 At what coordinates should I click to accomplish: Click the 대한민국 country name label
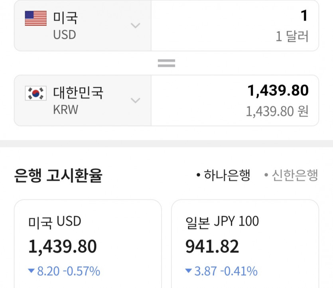pos(78,93)
